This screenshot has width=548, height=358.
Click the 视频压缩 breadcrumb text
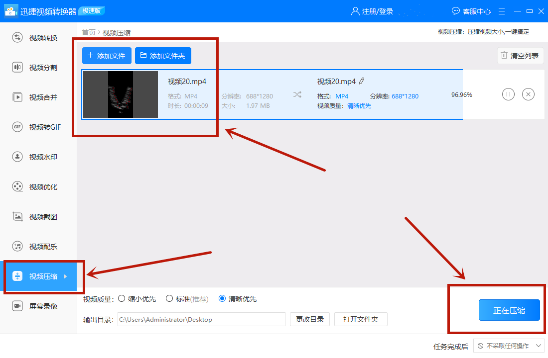117,32
